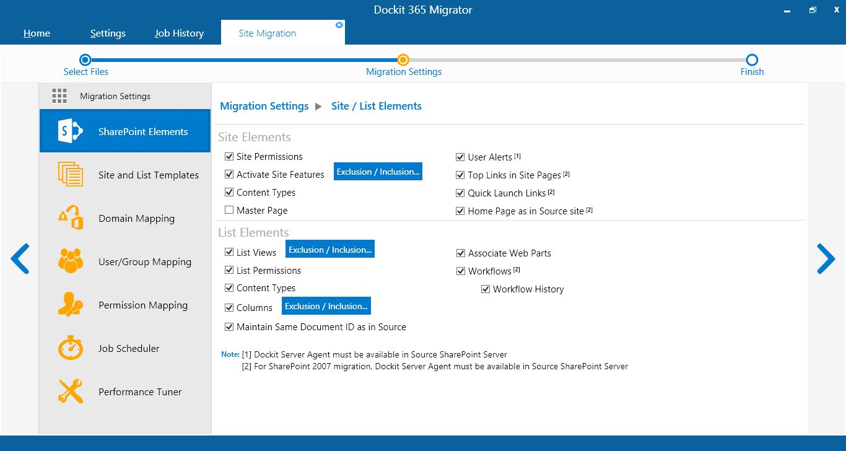Toggle Top Links in Site Pages checkbox

460,175
